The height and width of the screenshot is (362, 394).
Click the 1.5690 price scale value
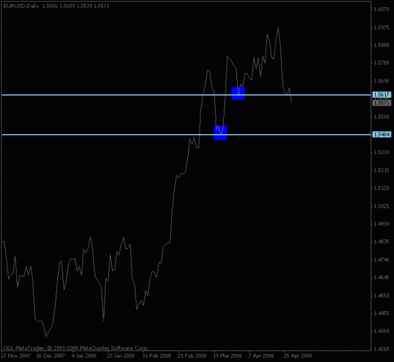point(381,81)
